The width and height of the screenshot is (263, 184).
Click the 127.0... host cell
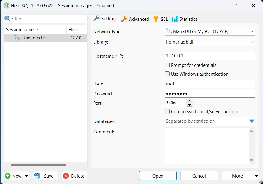coord(77,38)
